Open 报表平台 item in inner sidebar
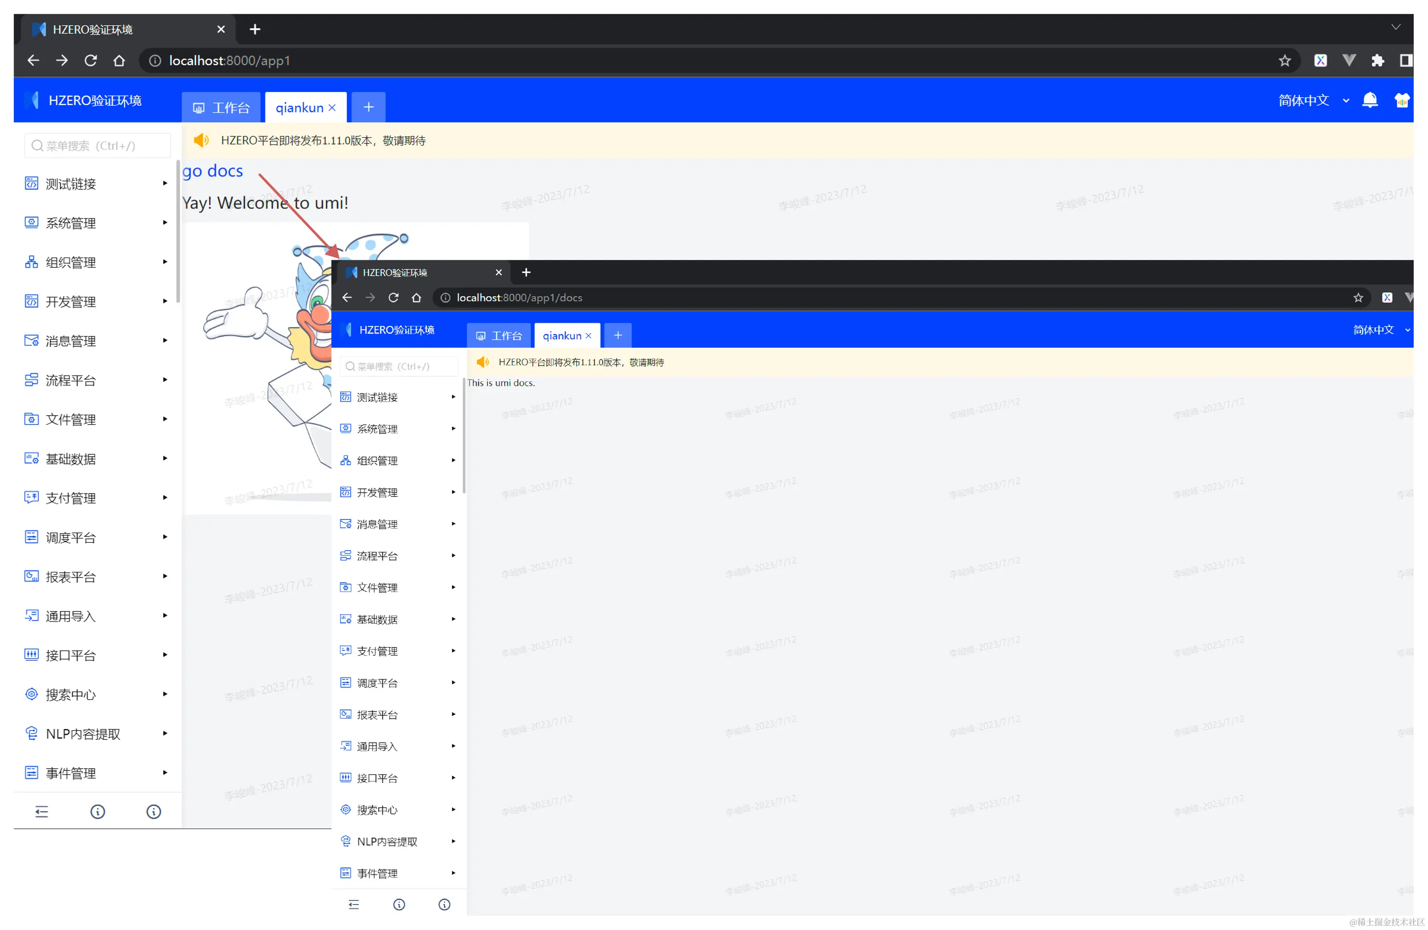Viewport: 1428px width, 930px height. click(377, 715)
